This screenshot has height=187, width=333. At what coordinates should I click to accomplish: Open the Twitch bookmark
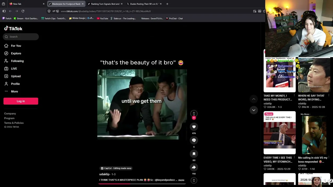[7, 18]
